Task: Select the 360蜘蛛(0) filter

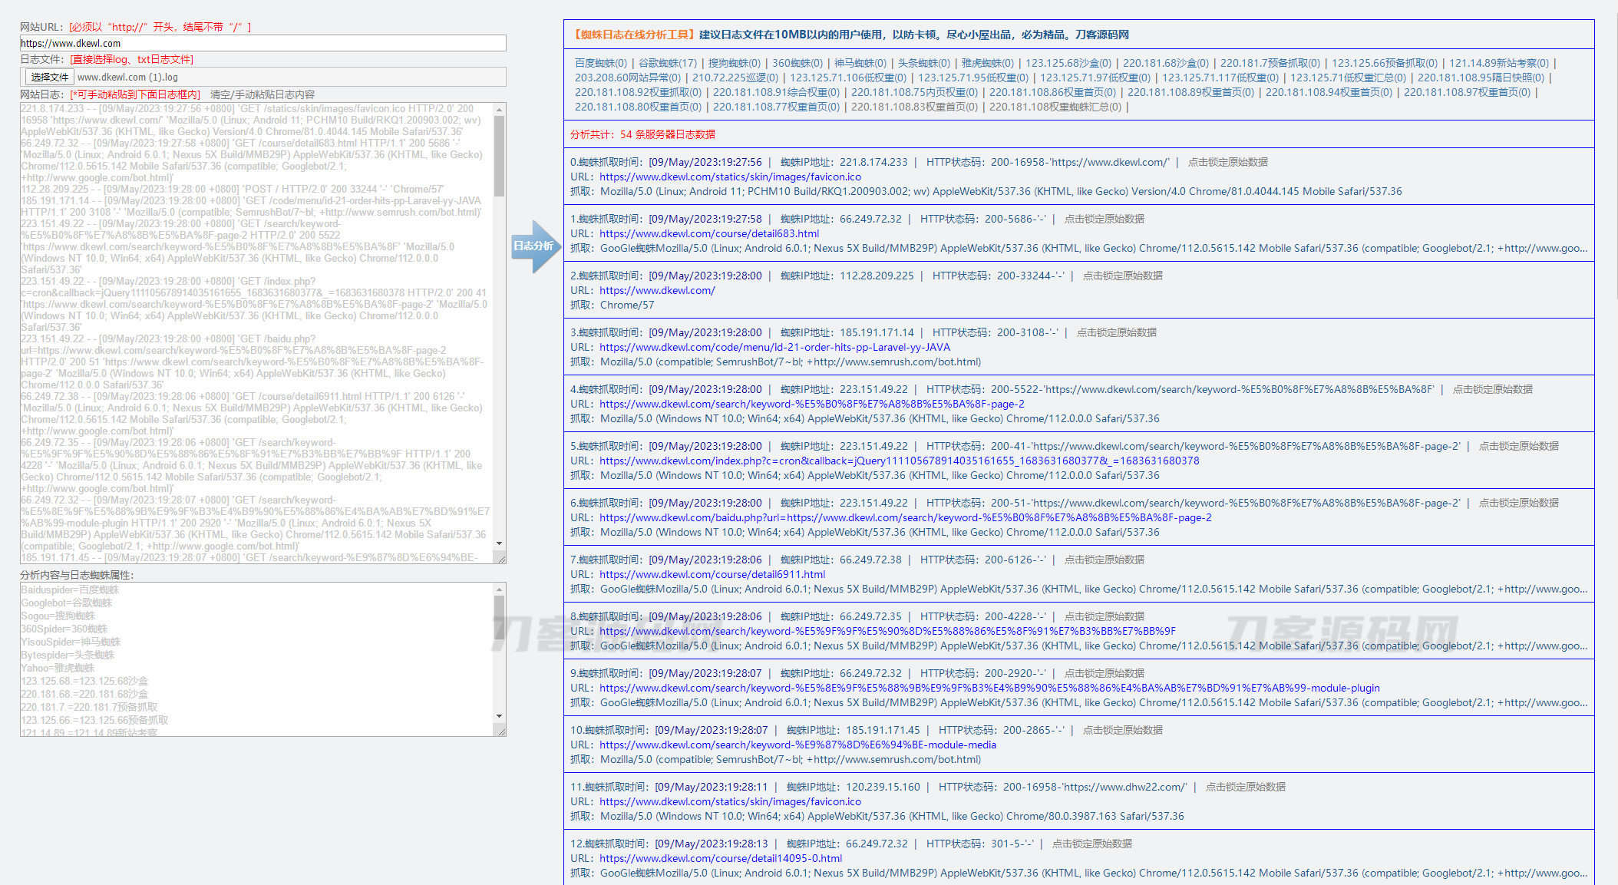Action: [x=797, y=63]
